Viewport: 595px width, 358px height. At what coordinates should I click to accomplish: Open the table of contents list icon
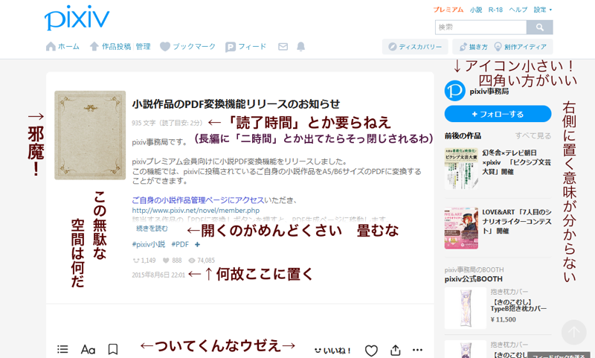tap(62, 349)
